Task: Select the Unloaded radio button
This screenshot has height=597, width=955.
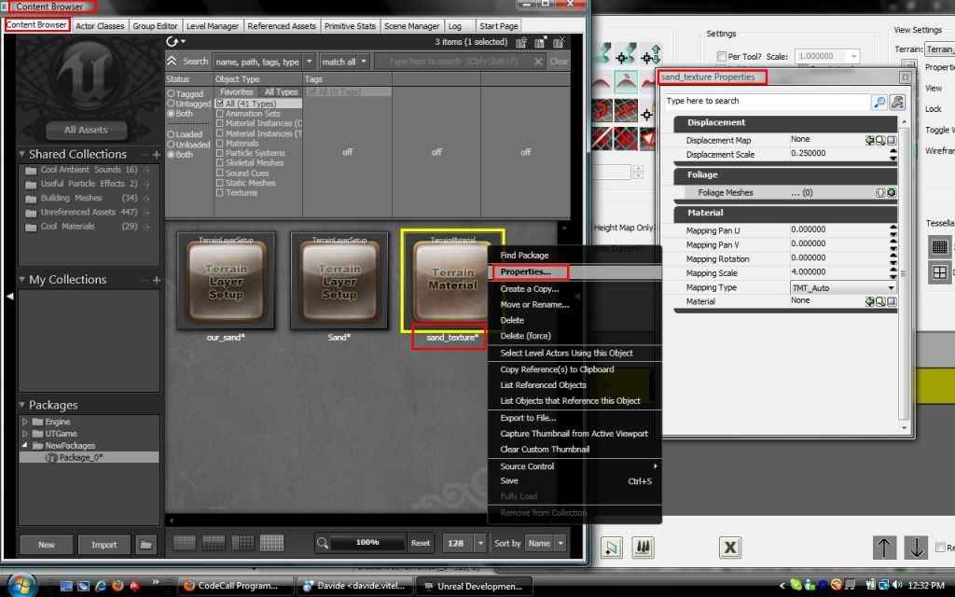Action: [172, 145]
